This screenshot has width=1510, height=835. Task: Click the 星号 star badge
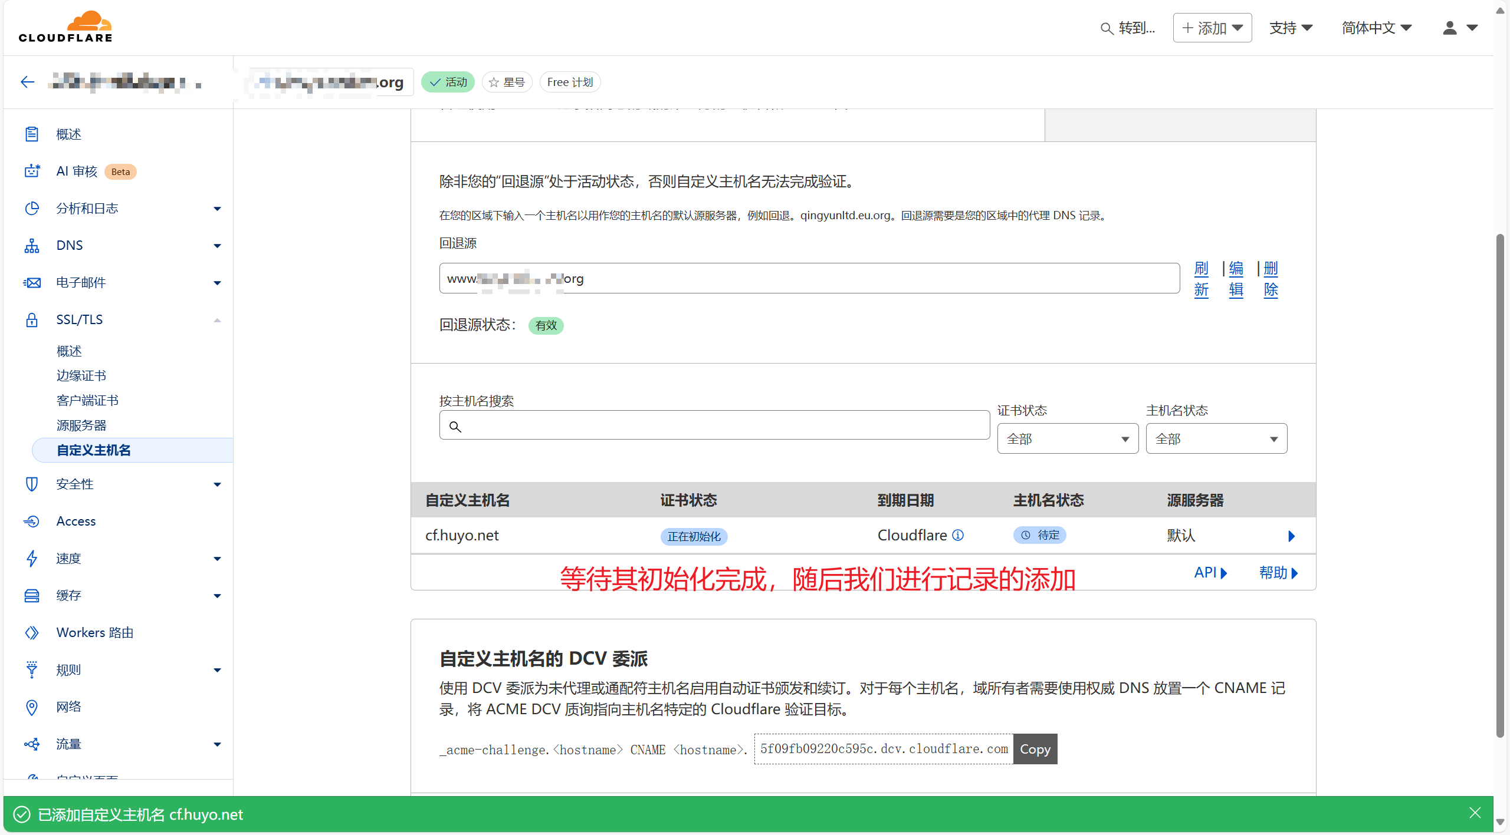click(507, 82)
